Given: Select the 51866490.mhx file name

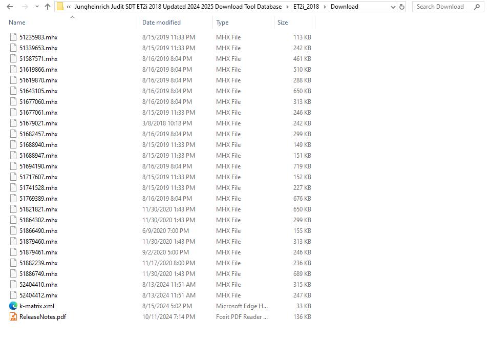Looking at the screenshot, I should coord(37,230).
